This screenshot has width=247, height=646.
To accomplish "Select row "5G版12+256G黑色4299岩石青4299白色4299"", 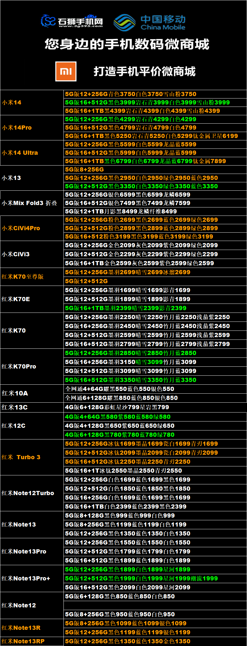I will point(155,119).
